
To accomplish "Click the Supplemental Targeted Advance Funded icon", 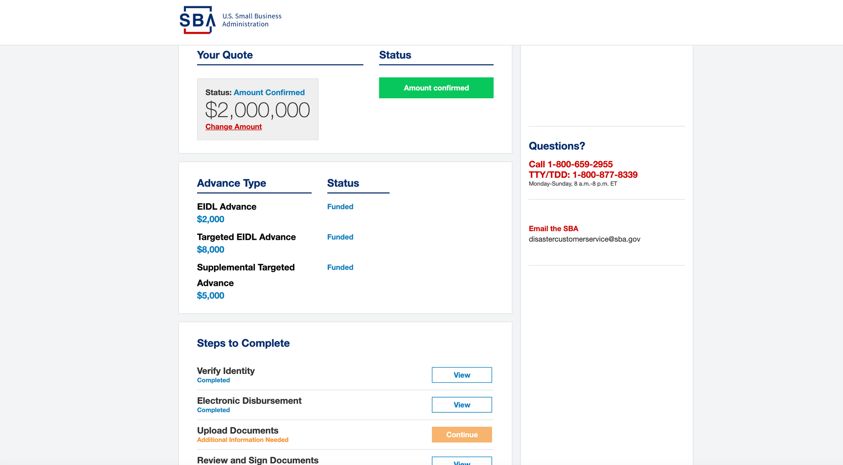I will pos(340,267).
